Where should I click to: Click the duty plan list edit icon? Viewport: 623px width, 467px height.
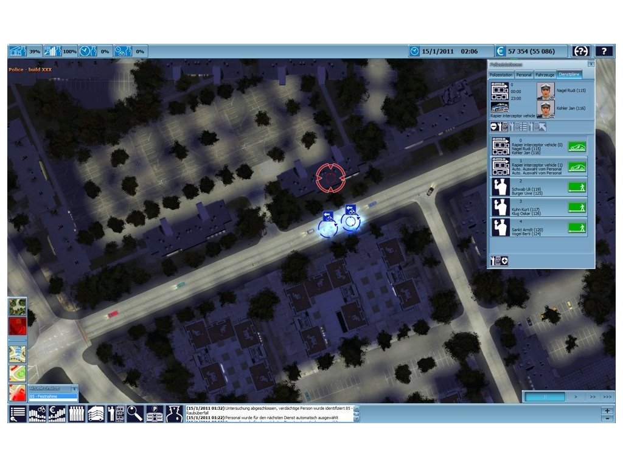tap(518, 126)
